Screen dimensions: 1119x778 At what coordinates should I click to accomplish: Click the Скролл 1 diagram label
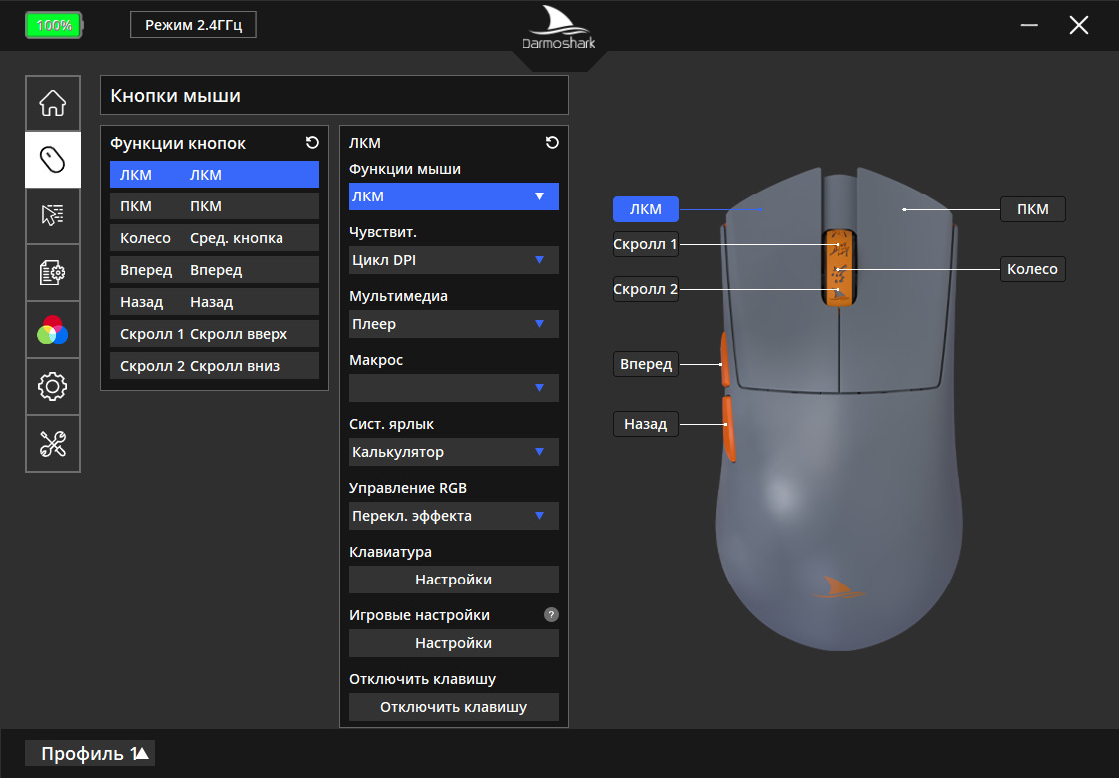tap(646, 244)
